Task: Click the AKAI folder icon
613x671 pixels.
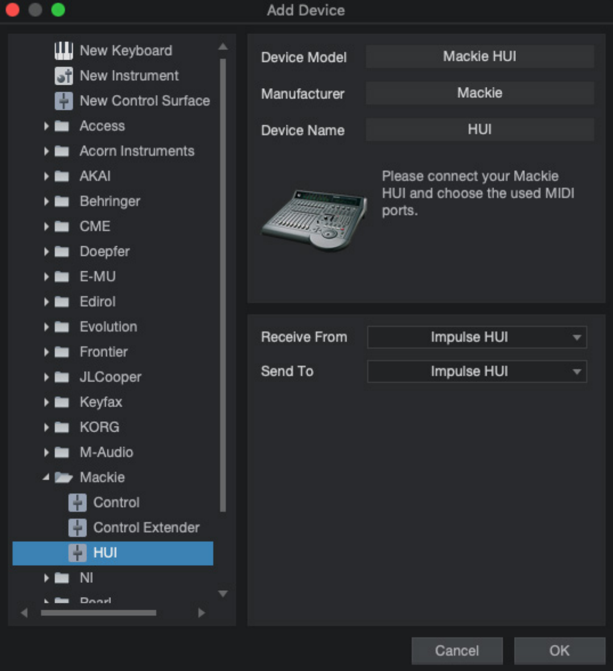Action: [x=62, y=176]
